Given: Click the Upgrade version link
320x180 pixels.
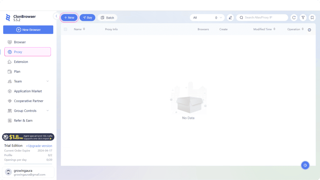Looking at the screenshot, I should point(39,146).
